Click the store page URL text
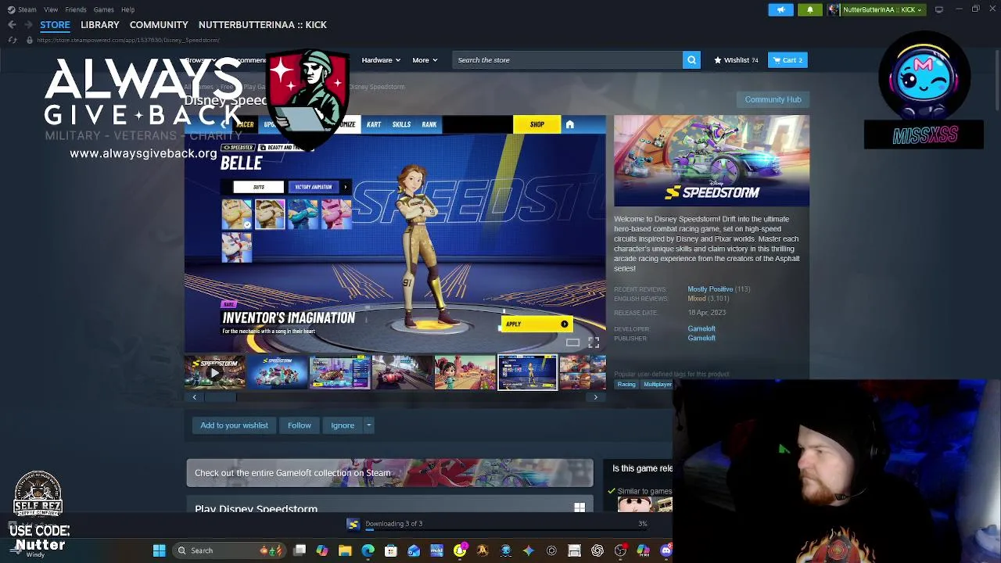This screenshot has width=1001, height=563. pyautogui.click(x=128, y=40)
